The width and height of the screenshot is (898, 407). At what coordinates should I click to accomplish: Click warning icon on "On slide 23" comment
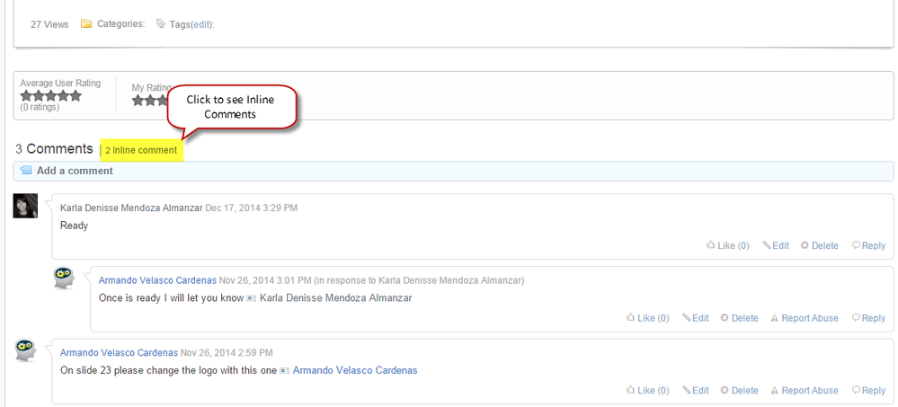(775, 391)
